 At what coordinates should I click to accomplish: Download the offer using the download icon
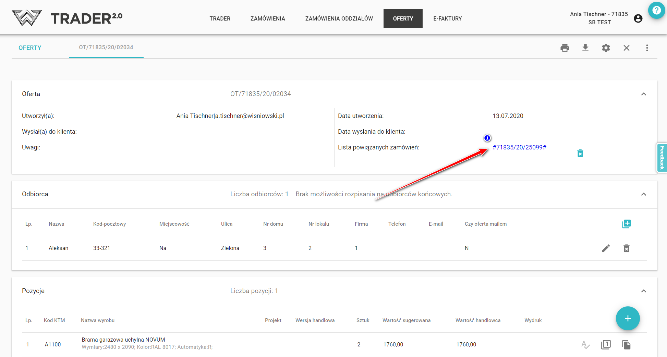[585, 48]
